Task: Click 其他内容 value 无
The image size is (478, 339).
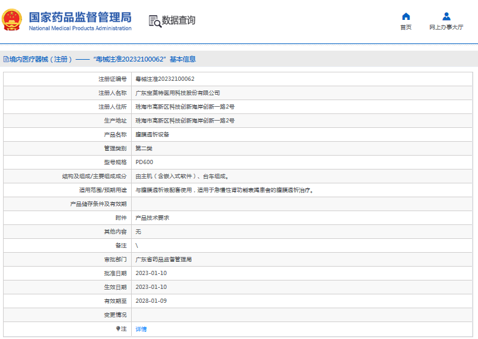Action: [138, 232]
